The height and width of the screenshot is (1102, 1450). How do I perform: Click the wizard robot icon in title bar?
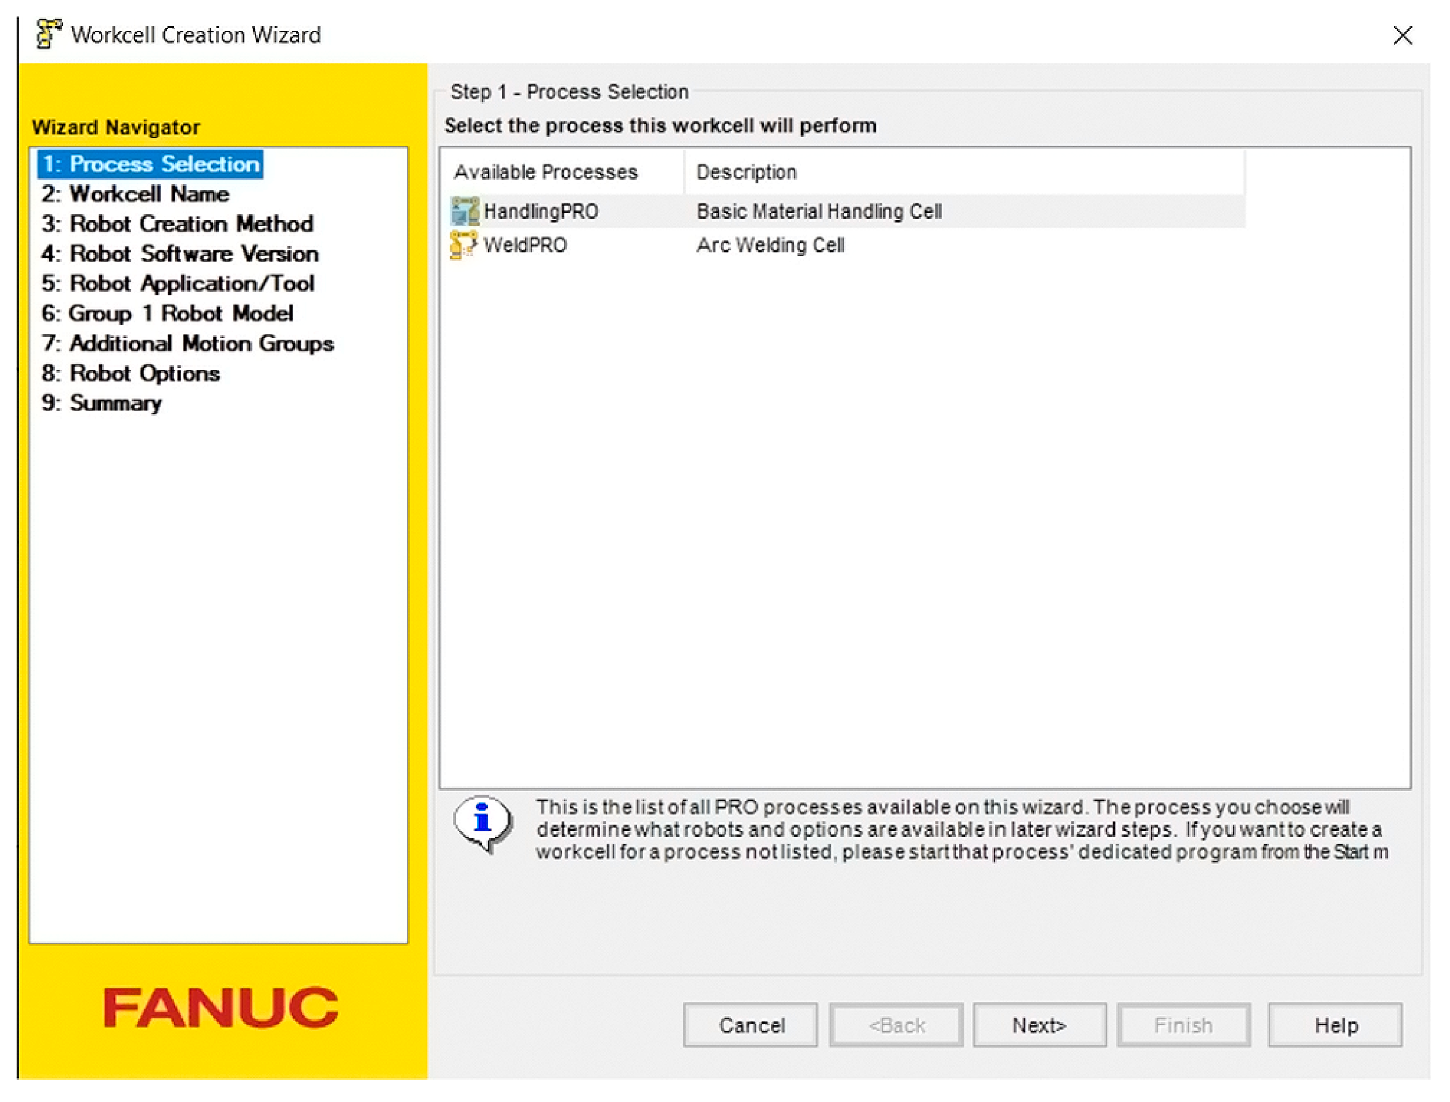click(49, 34)
